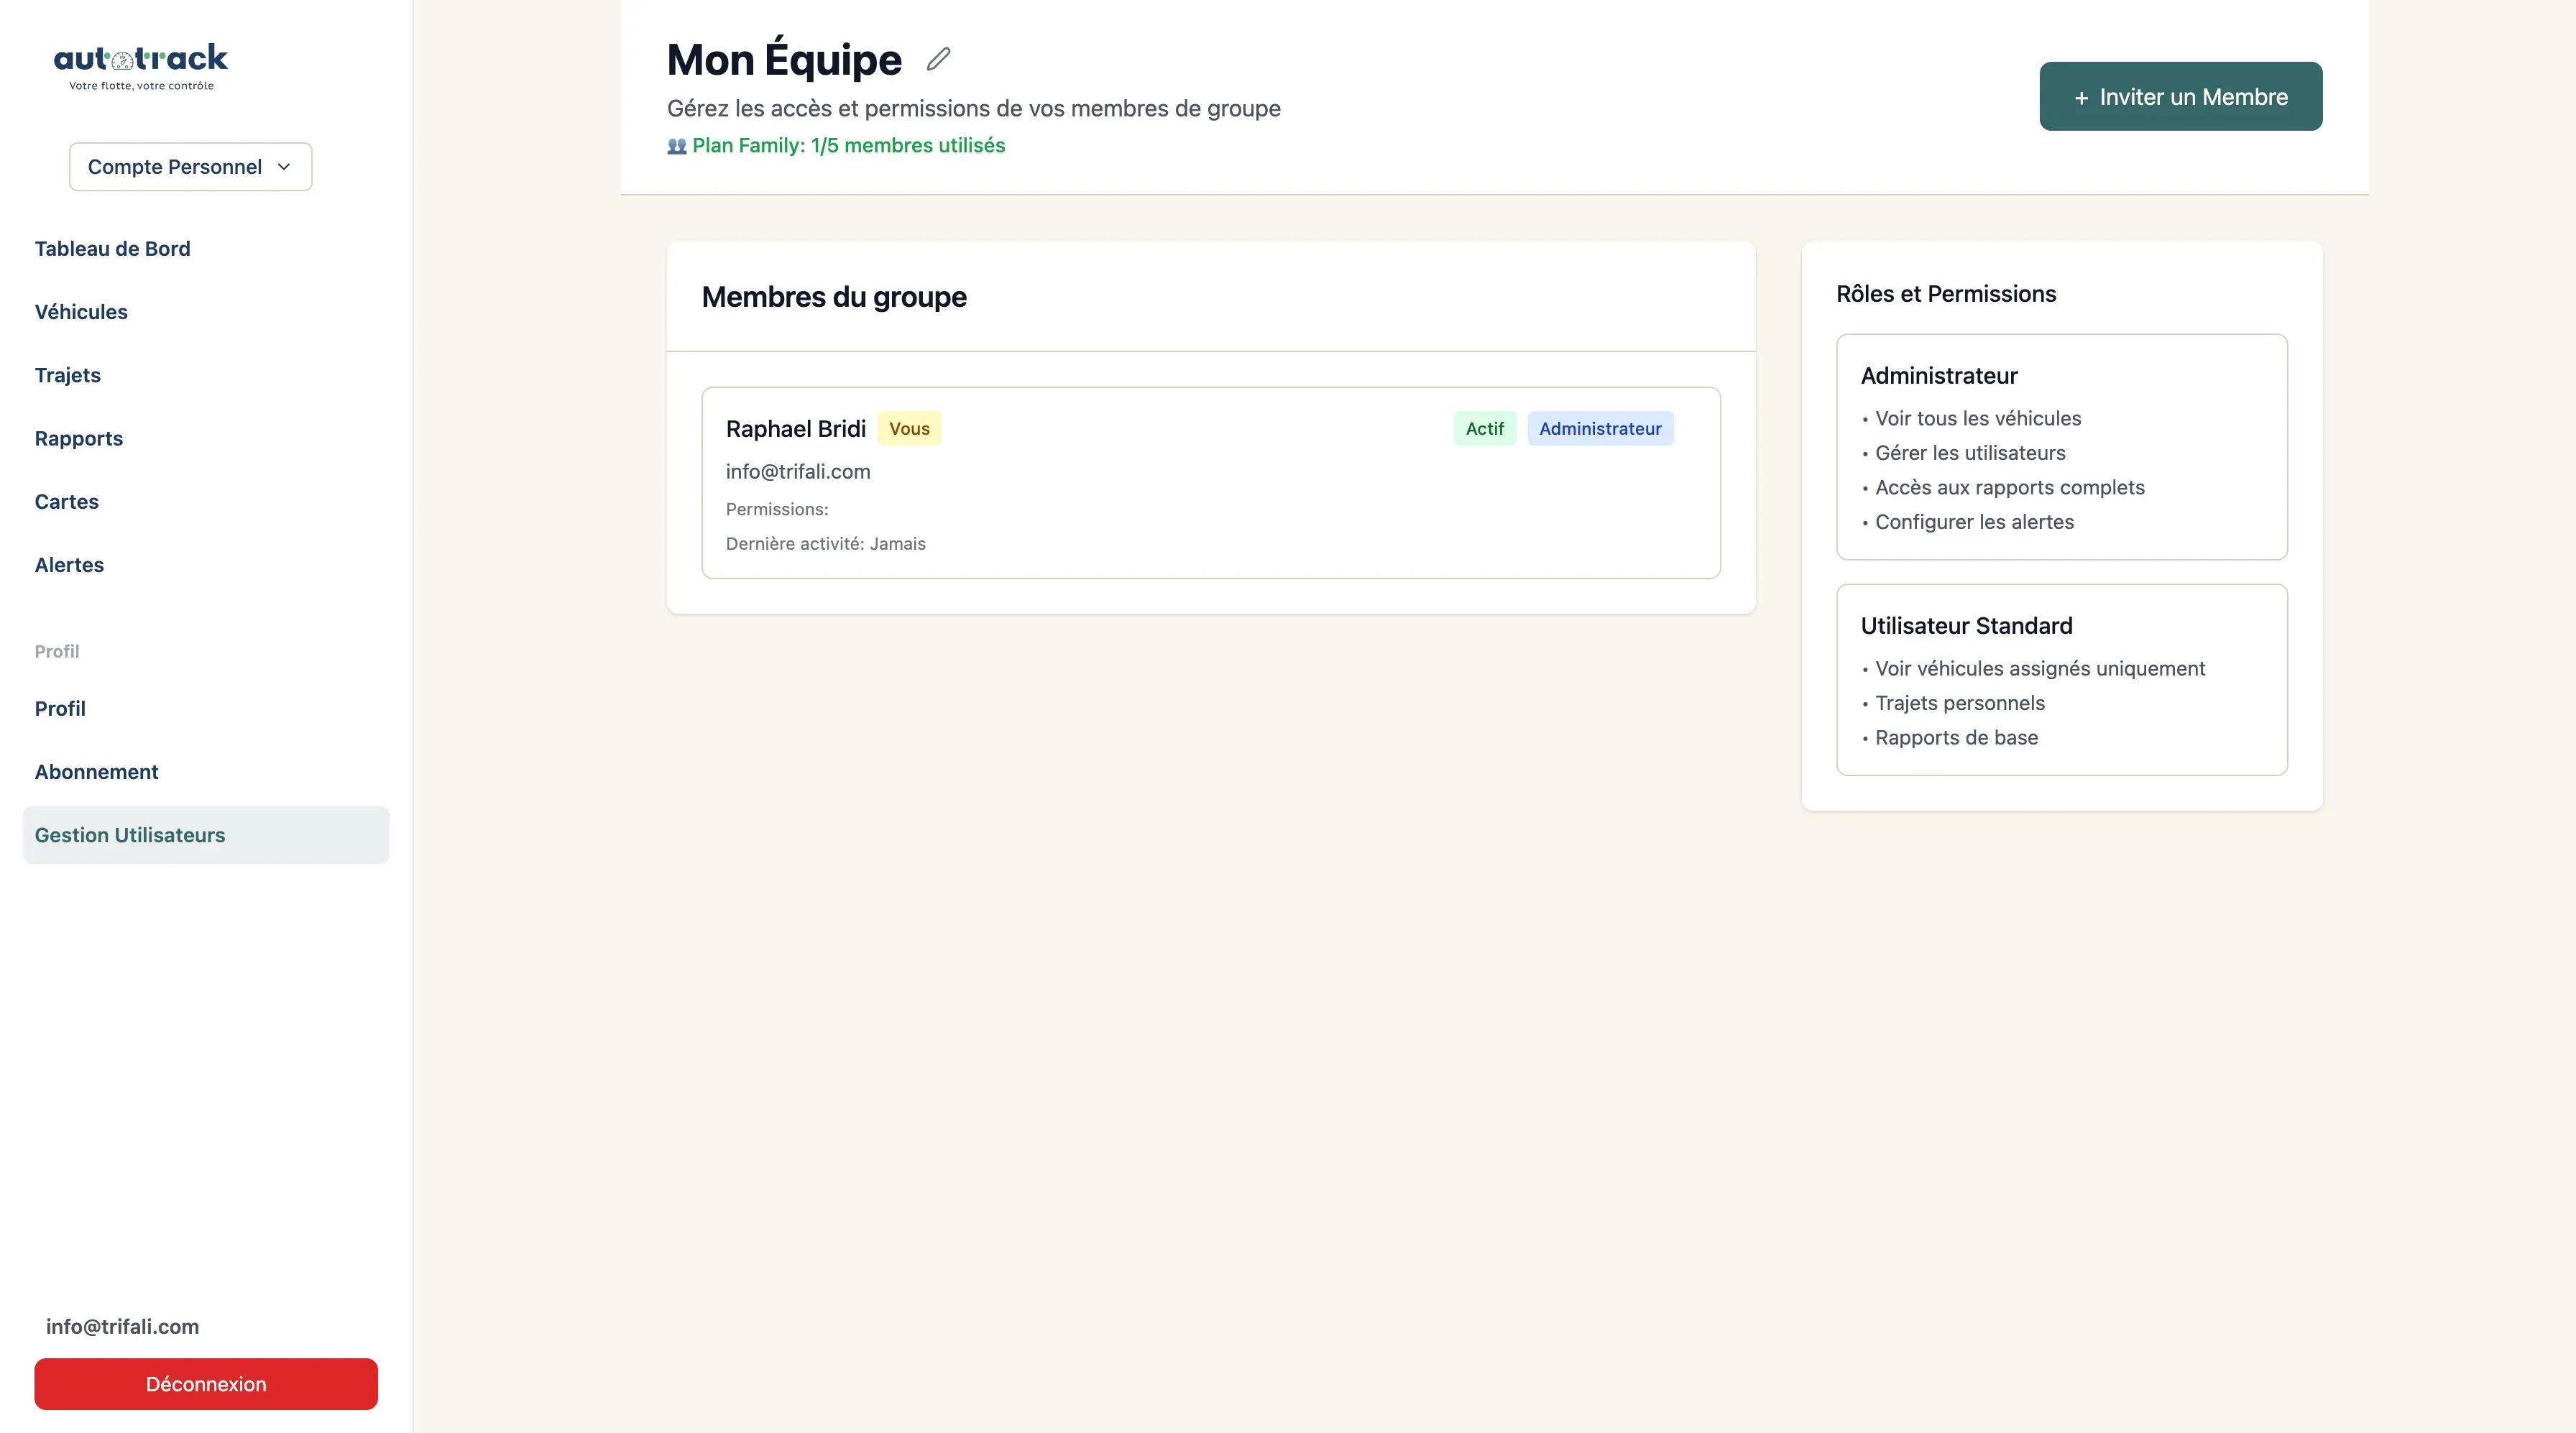
Task: Click the red Déconnexion button
Action: click(206, 1384)
